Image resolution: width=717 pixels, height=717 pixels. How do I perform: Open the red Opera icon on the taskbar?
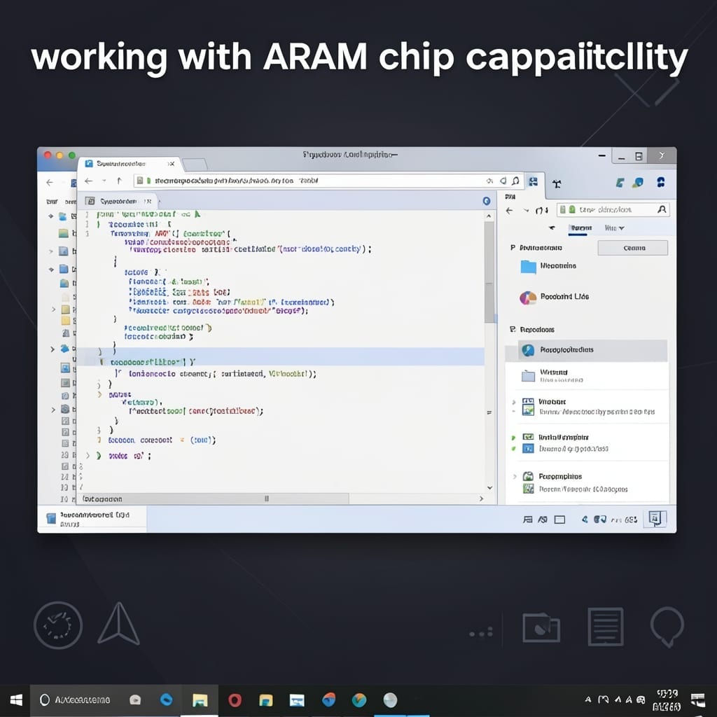(x=235, y=700)
